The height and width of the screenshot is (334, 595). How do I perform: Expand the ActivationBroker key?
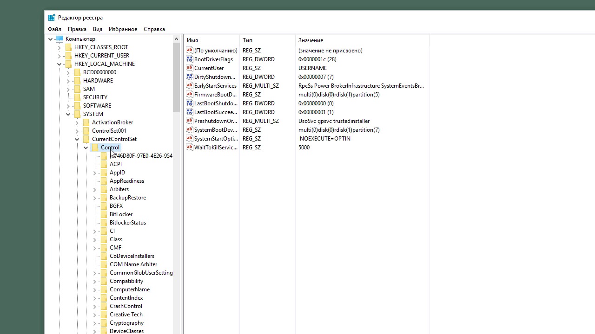pos(77,122)
